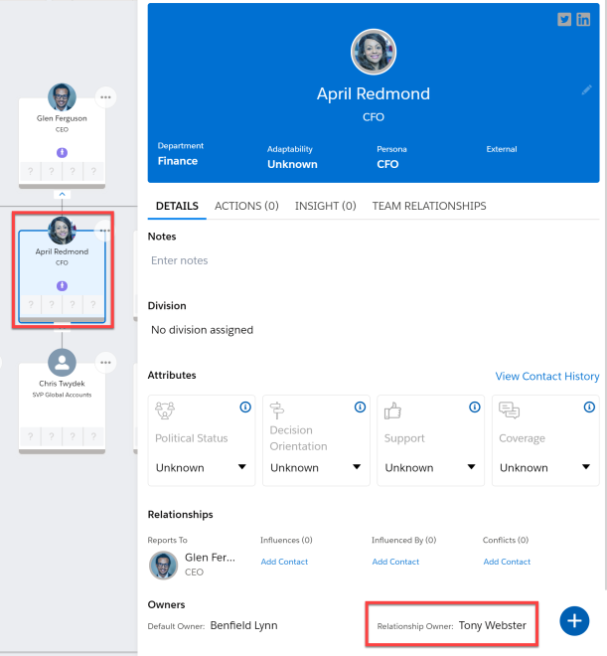The height and width of the screenshot is (656, 607).
Task: Select the Chris Twydek name on card
Action: pos(62,384)
